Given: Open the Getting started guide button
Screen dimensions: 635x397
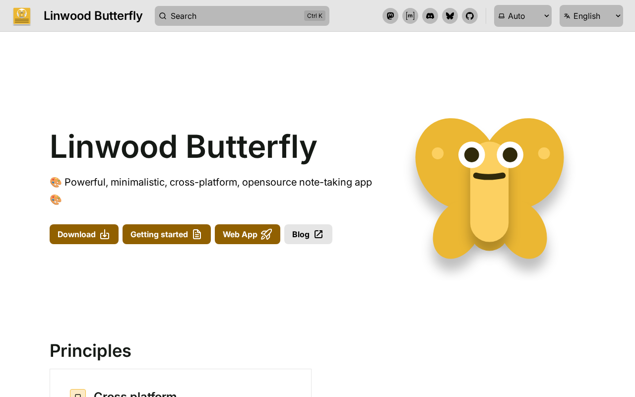Looking at the screenshot, I should coord(166,234).
